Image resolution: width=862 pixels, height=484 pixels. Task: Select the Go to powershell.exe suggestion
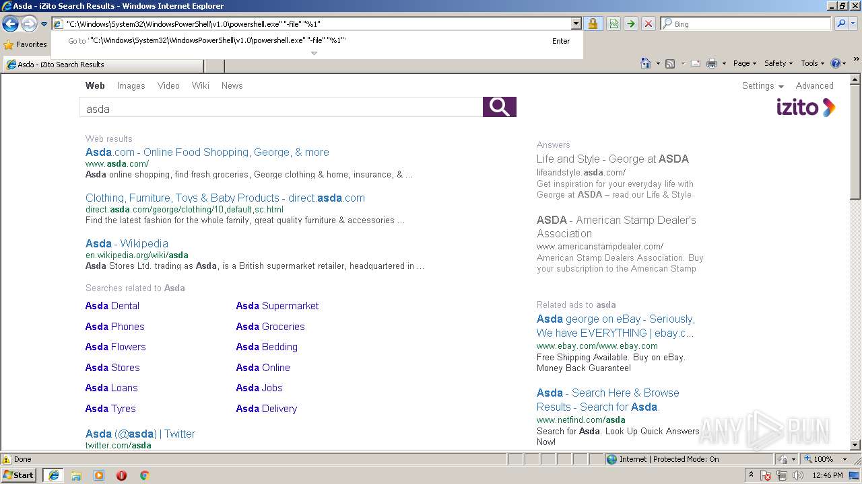pos(317,41)
